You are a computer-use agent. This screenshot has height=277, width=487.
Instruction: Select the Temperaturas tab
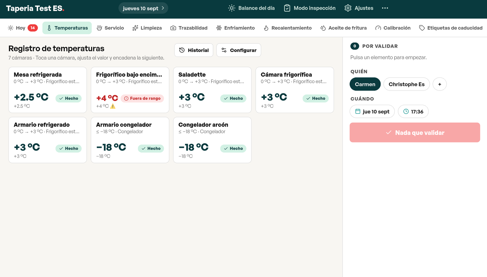(67, 28)
